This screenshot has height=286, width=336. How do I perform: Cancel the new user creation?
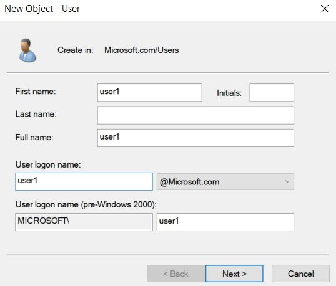[x=300, y=274]
